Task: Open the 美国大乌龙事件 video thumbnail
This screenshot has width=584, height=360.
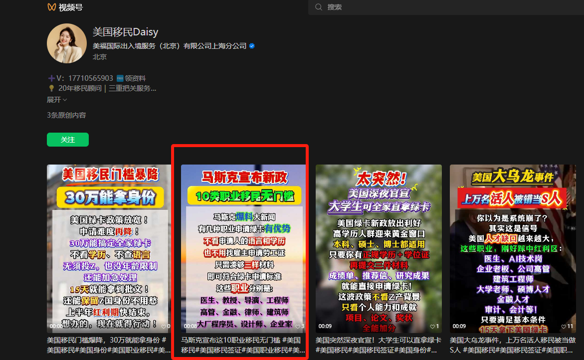Action: (x=513, y=249)
